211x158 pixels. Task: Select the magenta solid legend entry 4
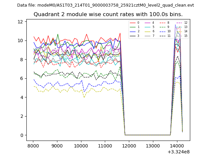(x=148, y=23)
